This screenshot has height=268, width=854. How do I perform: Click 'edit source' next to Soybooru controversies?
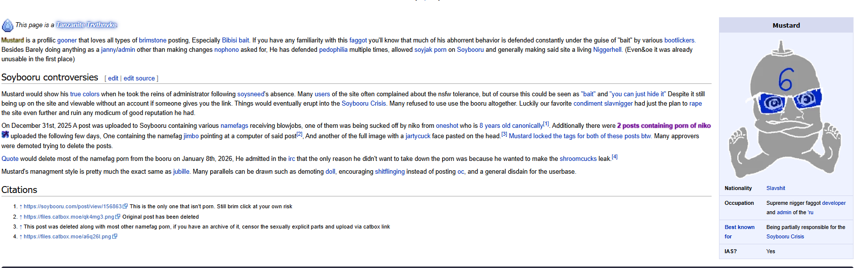(139, 78)
